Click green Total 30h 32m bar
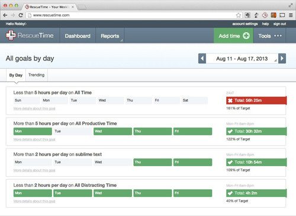The height and width of the screenshot is (216, 296). [256, 131]
